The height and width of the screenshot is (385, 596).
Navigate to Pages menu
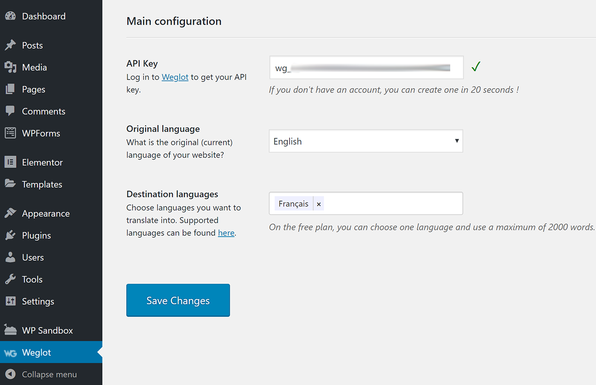33,89
